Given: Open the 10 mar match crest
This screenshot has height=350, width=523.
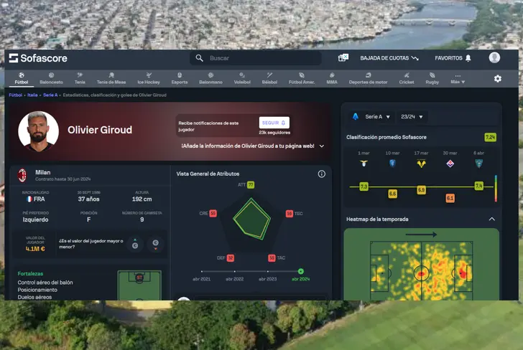Looking at the screenshot, I should [x=392, y=164].
